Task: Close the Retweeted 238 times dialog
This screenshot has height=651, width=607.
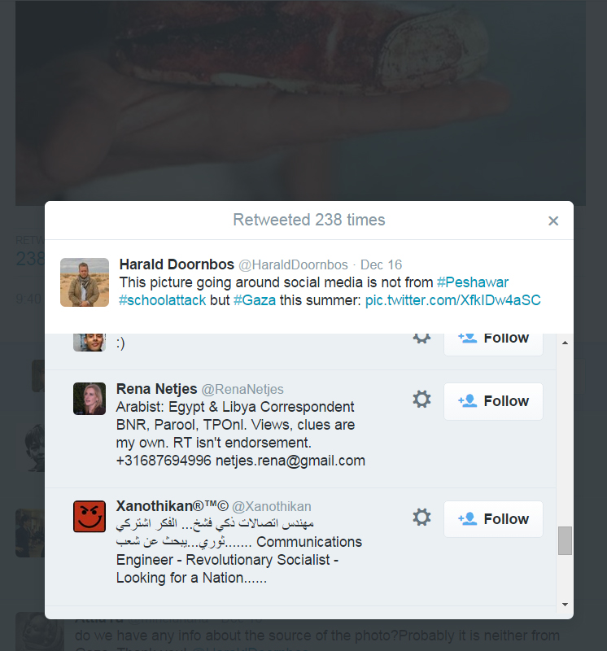Action: (553, 221)
